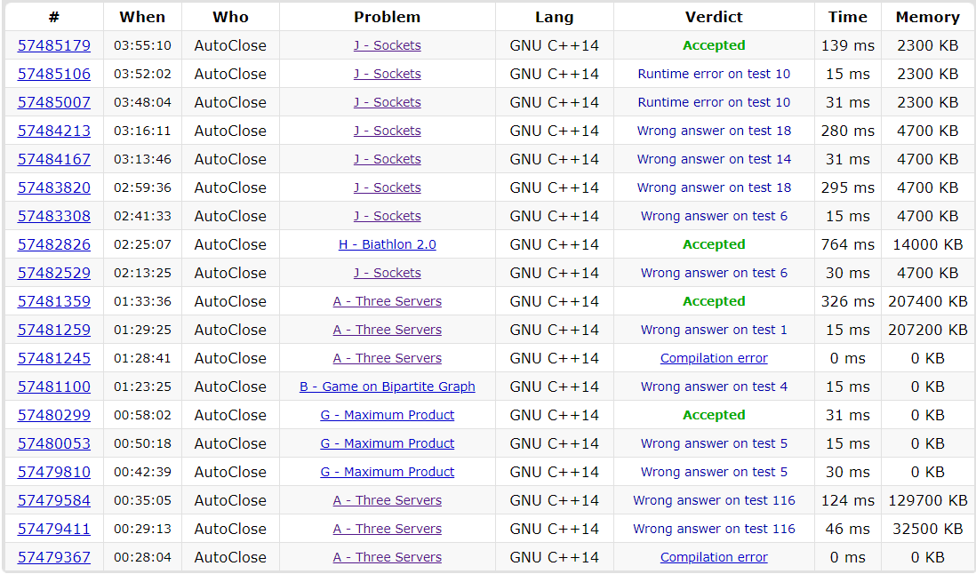Open submission 57482826
The height and width of the screenshot is (574, 976).
(x=54, y=244)
